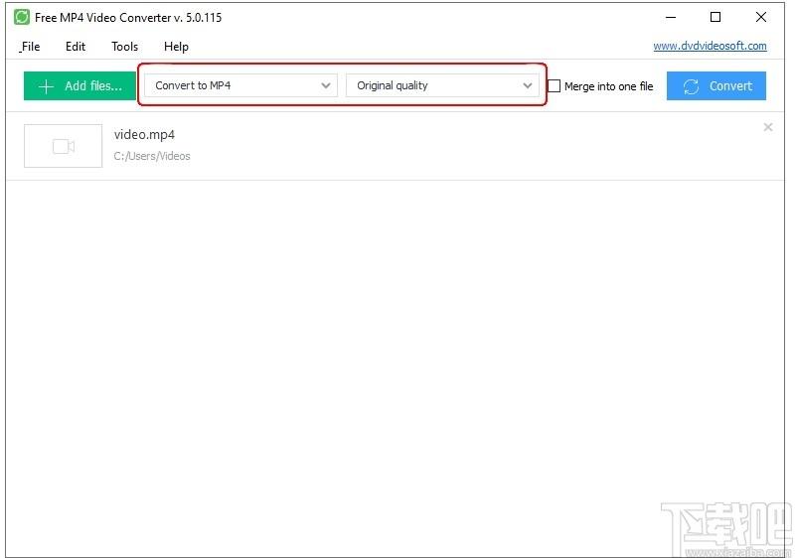Enable Merge into one file checkbox

pyautogui.click(x=555, y=86)
